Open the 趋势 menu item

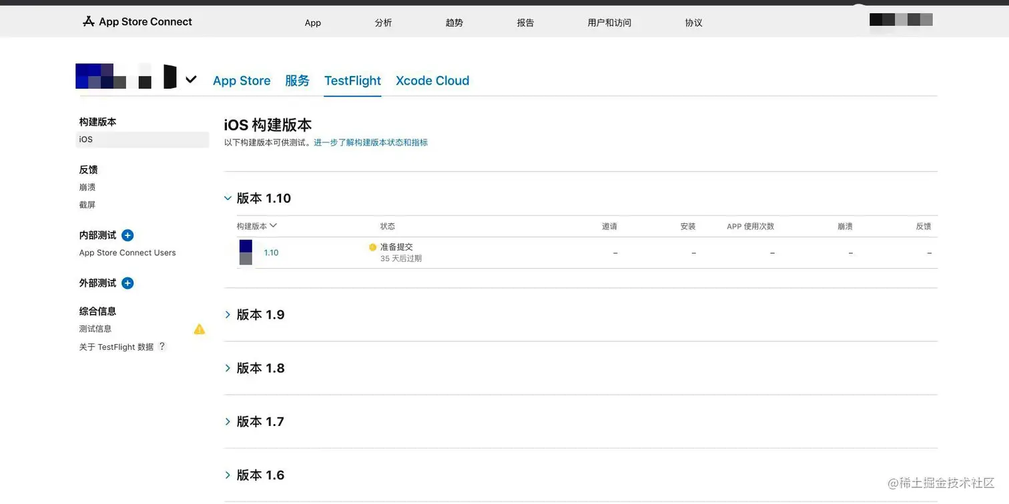[454, 23]
